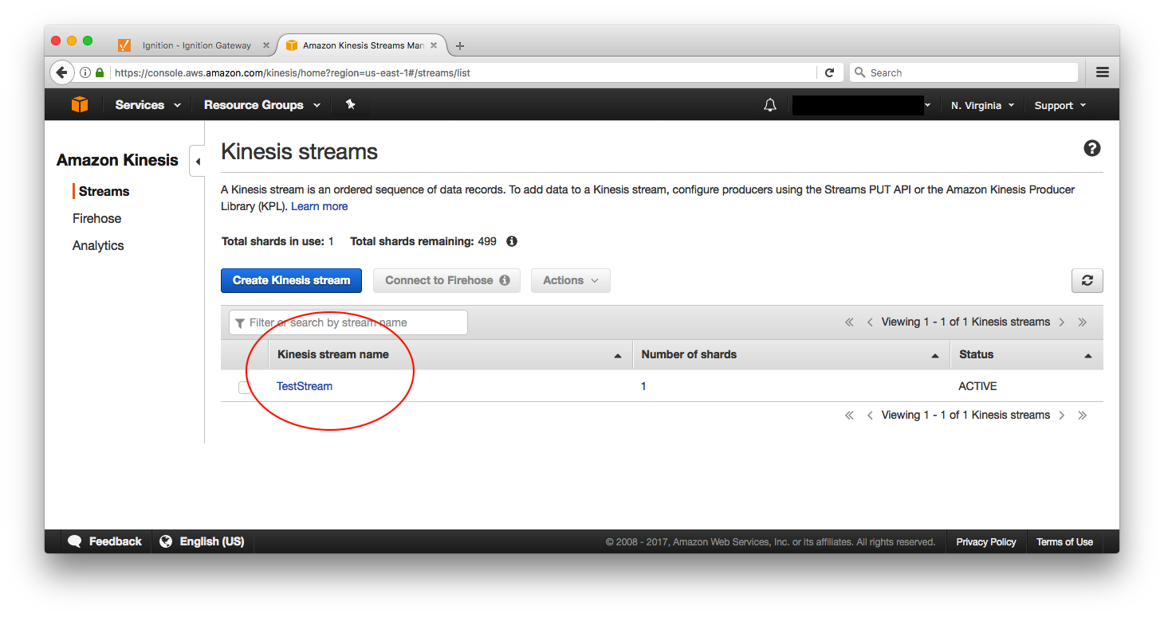Click the pin shortcuts icon in navbar
Image resolution: width=1164 pixels, height=617 pixels.
pos(350,104)
